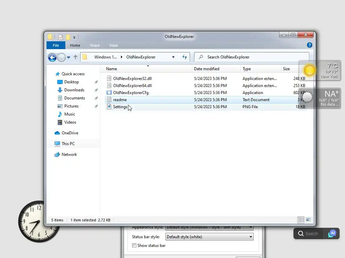Click the magnifier icon in search box
Screen dimensions: 345x258
point(201,57)
